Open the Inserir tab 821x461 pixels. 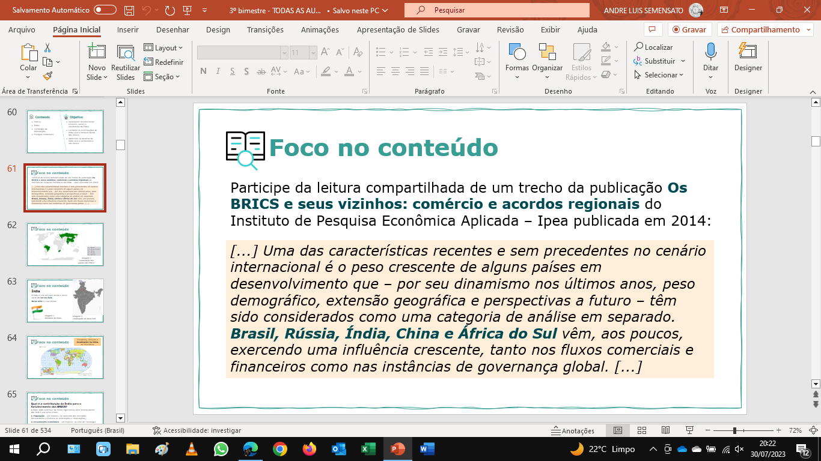click(128, 29)
